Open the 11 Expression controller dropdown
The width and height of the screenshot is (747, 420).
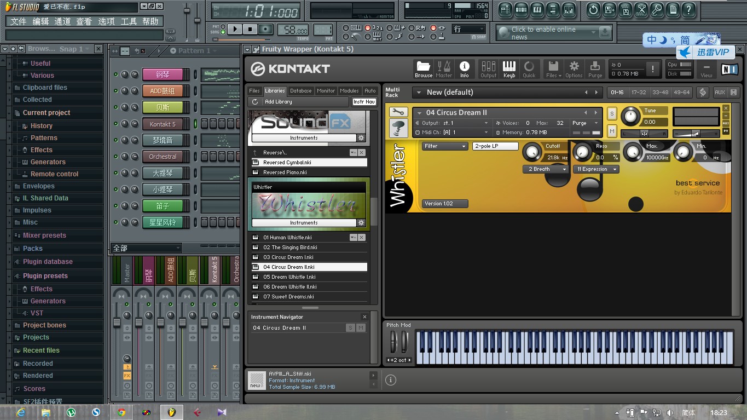(595, 169)
